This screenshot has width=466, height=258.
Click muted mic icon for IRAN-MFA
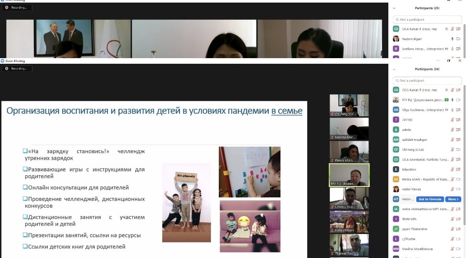click(452, 219)
